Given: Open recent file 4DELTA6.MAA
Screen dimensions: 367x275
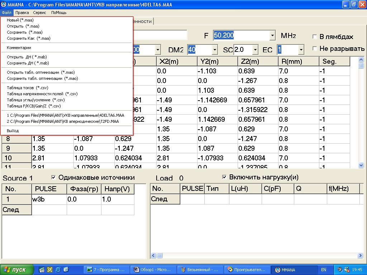Looking at the screenshot, I should coord(67,116).
